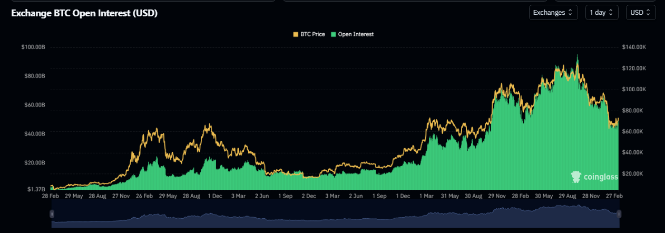Grab the left range slider handle

point(52,213)
